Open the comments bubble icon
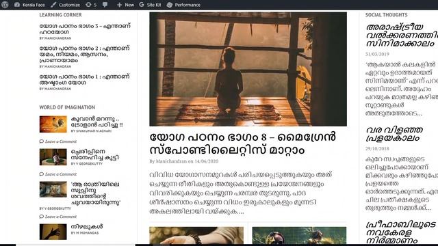438x246 pixels. [105, 5]
